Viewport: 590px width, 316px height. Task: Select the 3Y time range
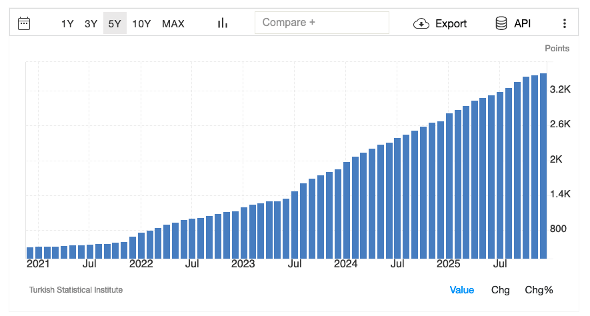click(x=91, y=23)
